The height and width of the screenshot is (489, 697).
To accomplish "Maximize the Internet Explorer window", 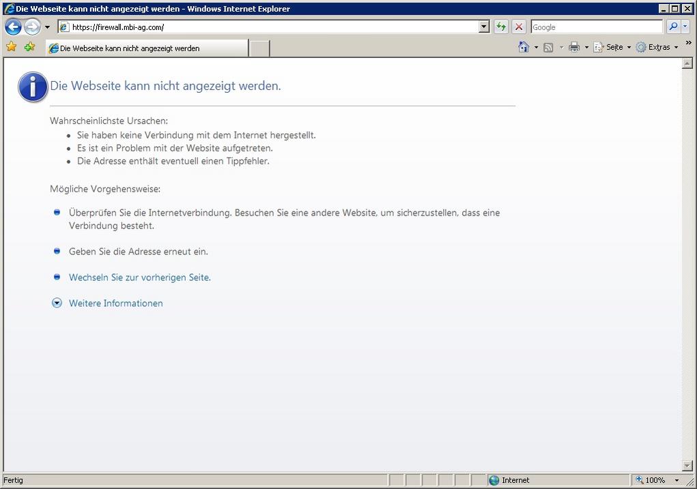I will (674, 8).
